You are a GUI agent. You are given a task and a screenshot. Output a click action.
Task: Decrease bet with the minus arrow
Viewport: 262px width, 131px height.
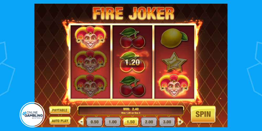[81, 122]
